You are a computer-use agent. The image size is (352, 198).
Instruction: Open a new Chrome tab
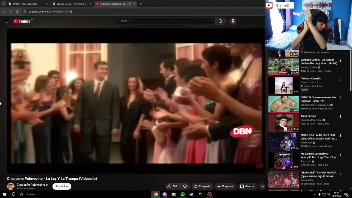141,4
